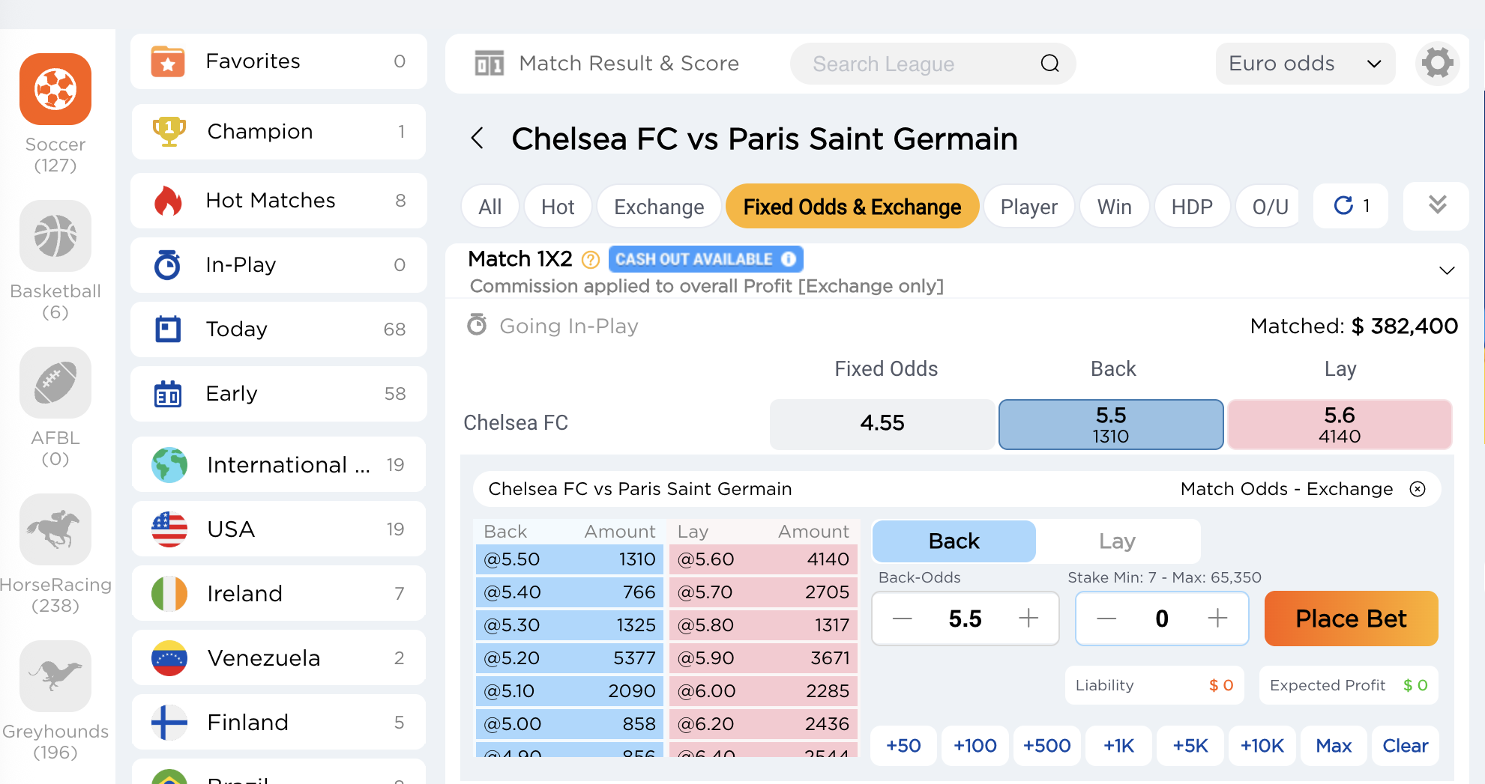Screen dimensions: 1485x784
Task: Select Chelsea FC Back odds 5.5
Action: tap(1111, 425)
